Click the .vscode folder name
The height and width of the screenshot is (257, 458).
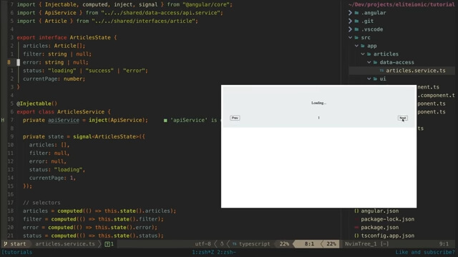(372, 29)
